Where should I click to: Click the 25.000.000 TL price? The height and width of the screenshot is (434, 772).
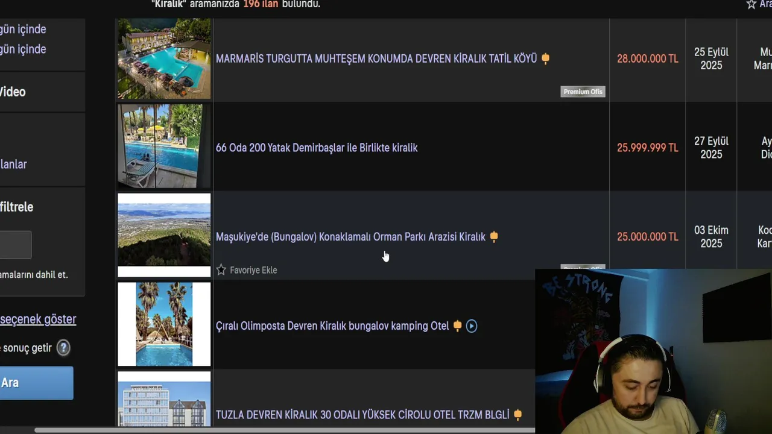pyautogui.click(x=647, y=237)
